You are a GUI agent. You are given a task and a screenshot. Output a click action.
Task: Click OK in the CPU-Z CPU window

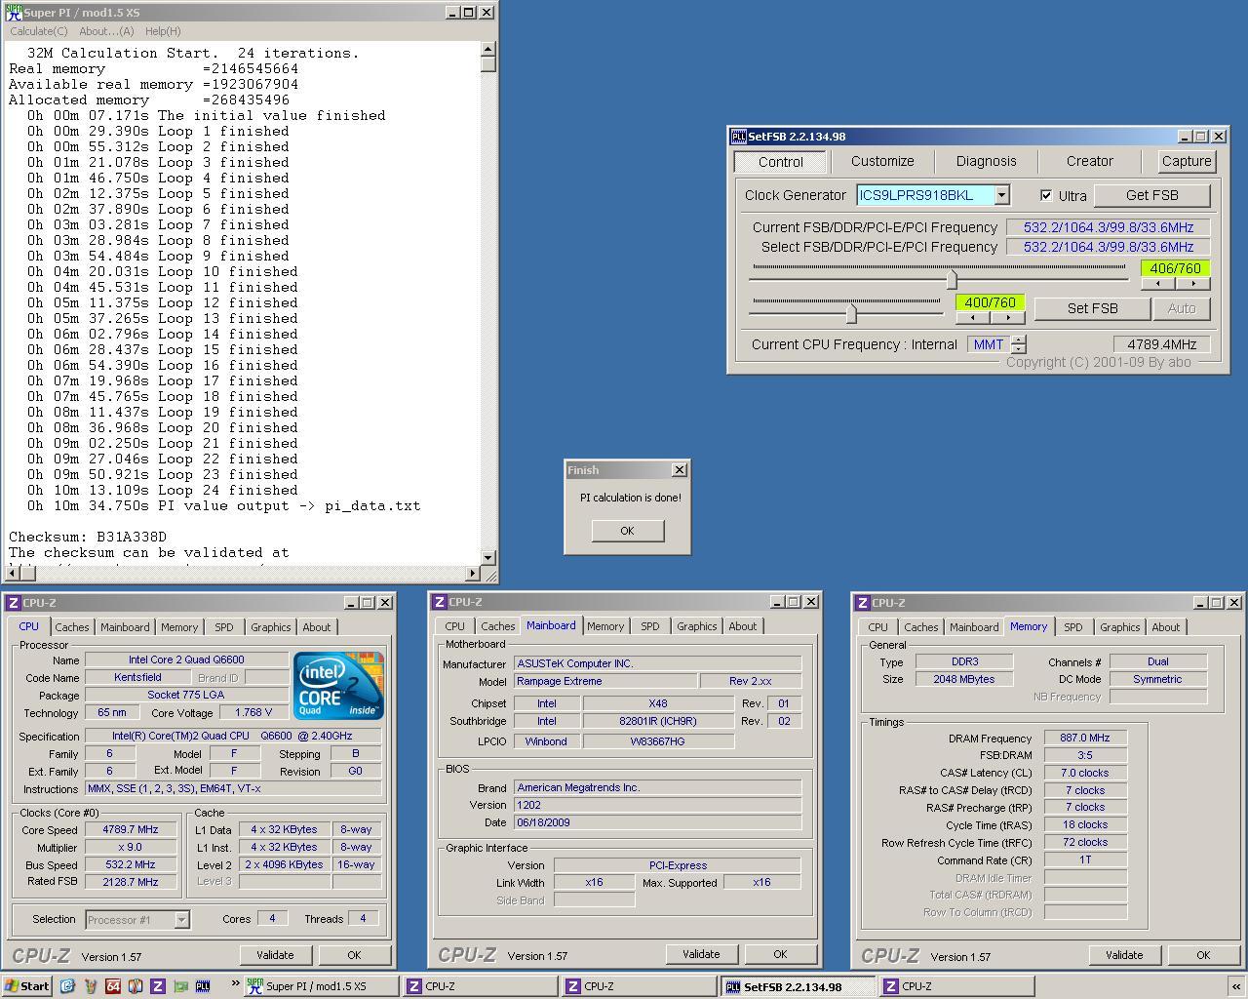[x=354, y=955]
